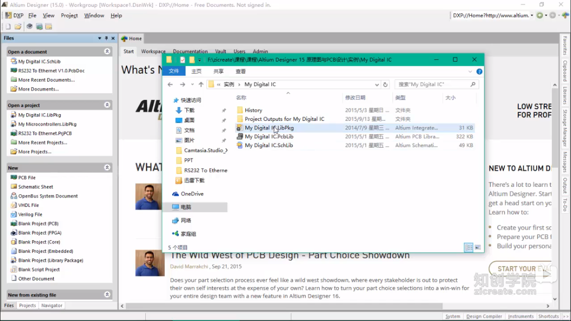
Task: Select My Digital IC.PcbLib file
Action: click(x=269, y=137)
